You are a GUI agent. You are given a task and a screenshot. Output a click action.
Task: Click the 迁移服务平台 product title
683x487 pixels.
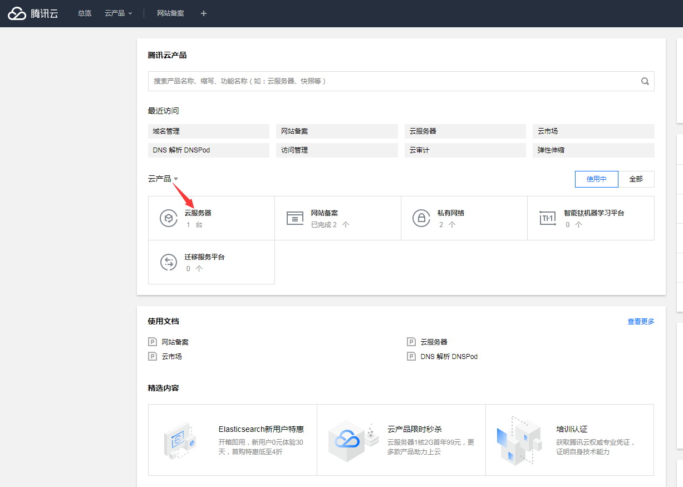[205, 257]
